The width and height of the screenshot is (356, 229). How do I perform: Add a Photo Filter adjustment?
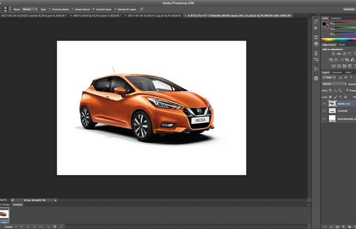347,60
